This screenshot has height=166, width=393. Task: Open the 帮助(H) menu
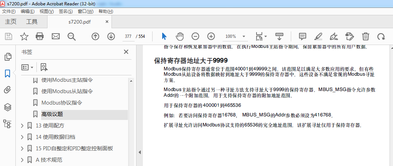coord(106,11)
